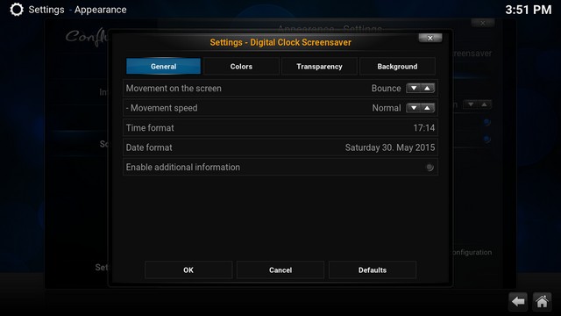Click the Bounce value text

coord(386,88)
